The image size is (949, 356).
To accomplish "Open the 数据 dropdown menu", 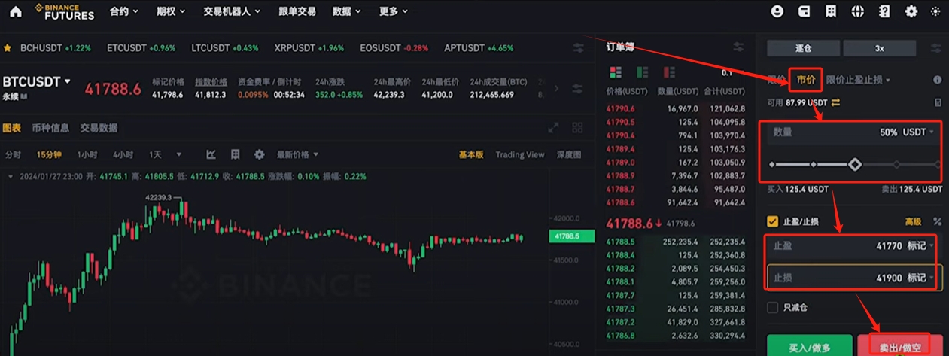I will click(346, 11).
